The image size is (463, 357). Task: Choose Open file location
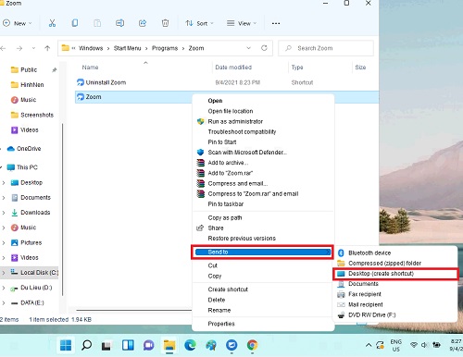[231, 111]
